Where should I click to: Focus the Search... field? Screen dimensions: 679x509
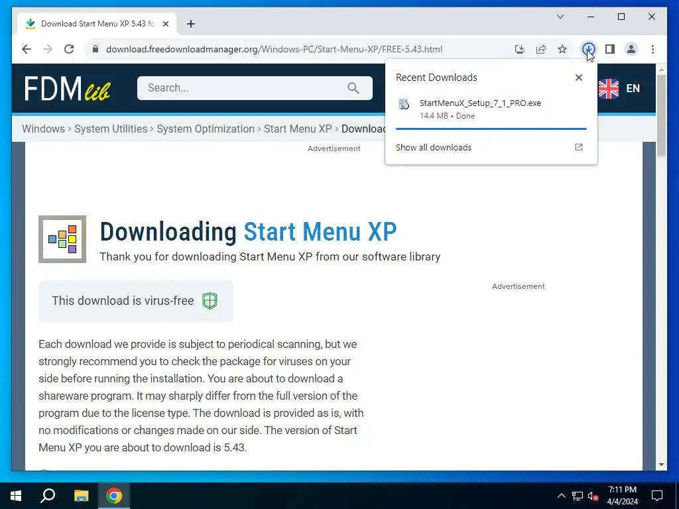[x=255, y=88]
